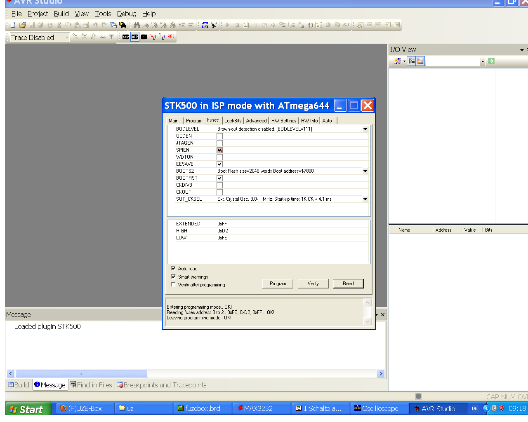Open the Breakpoints and Tracepoints tab

click(x=161, y=385)
